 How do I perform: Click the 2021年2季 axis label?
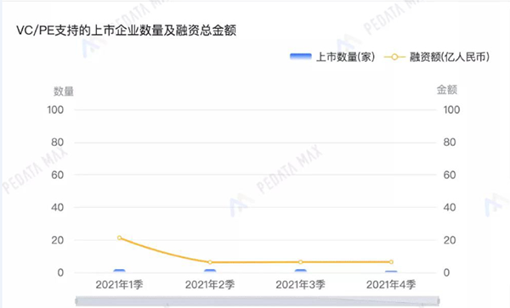pos(210,284)
